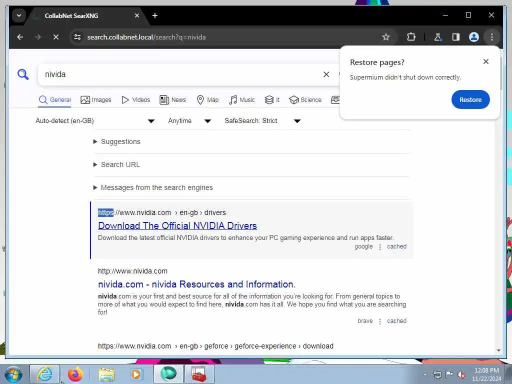Switch to the It category
The height and width of the screenshot is (384, 512).
pyautogui.click(x=272, y=100)
